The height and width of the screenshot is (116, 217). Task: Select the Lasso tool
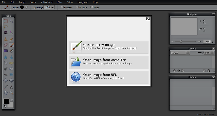(5, 26)
